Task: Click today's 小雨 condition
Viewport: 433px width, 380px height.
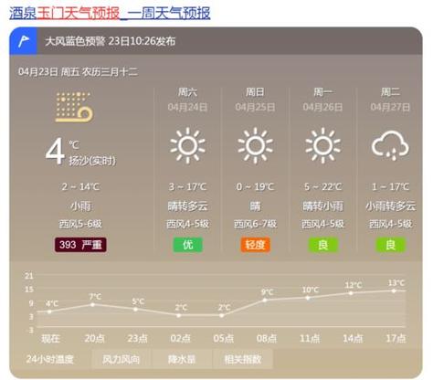Action: [80, 206]
